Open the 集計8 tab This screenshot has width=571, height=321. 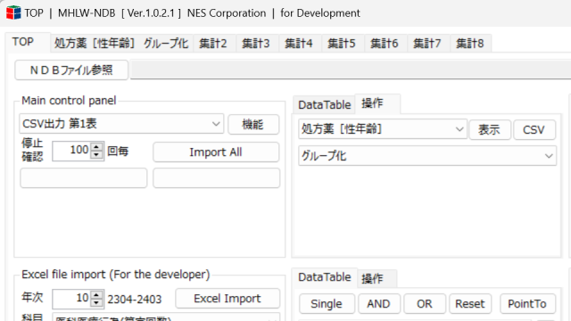click(x=470, y=44)
